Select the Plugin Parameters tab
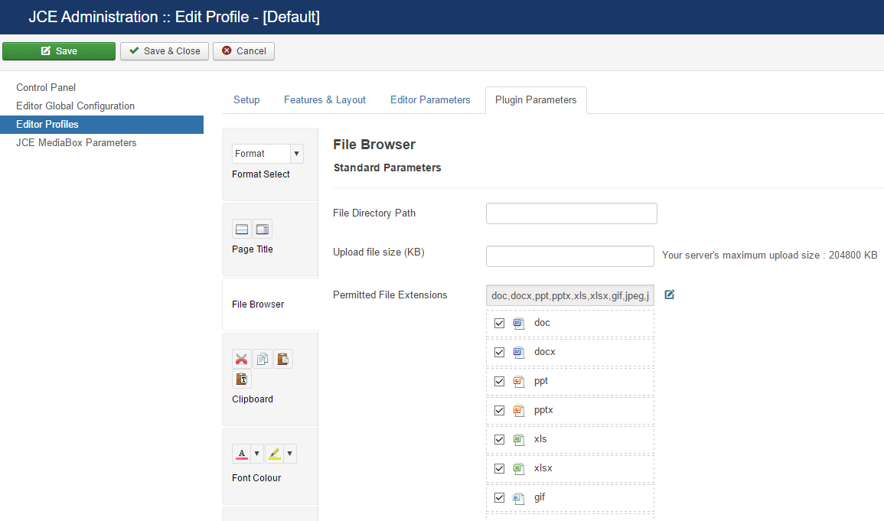 [536, 99]
